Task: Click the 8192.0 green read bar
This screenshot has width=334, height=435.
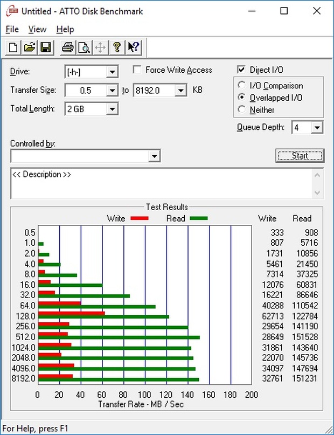Action: pyautogui.click(x=119, y=379)
